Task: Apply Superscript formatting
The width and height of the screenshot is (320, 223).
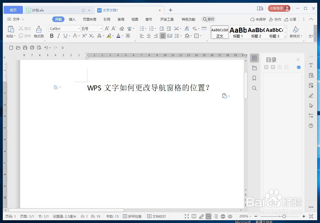Action: coord(85,36)
